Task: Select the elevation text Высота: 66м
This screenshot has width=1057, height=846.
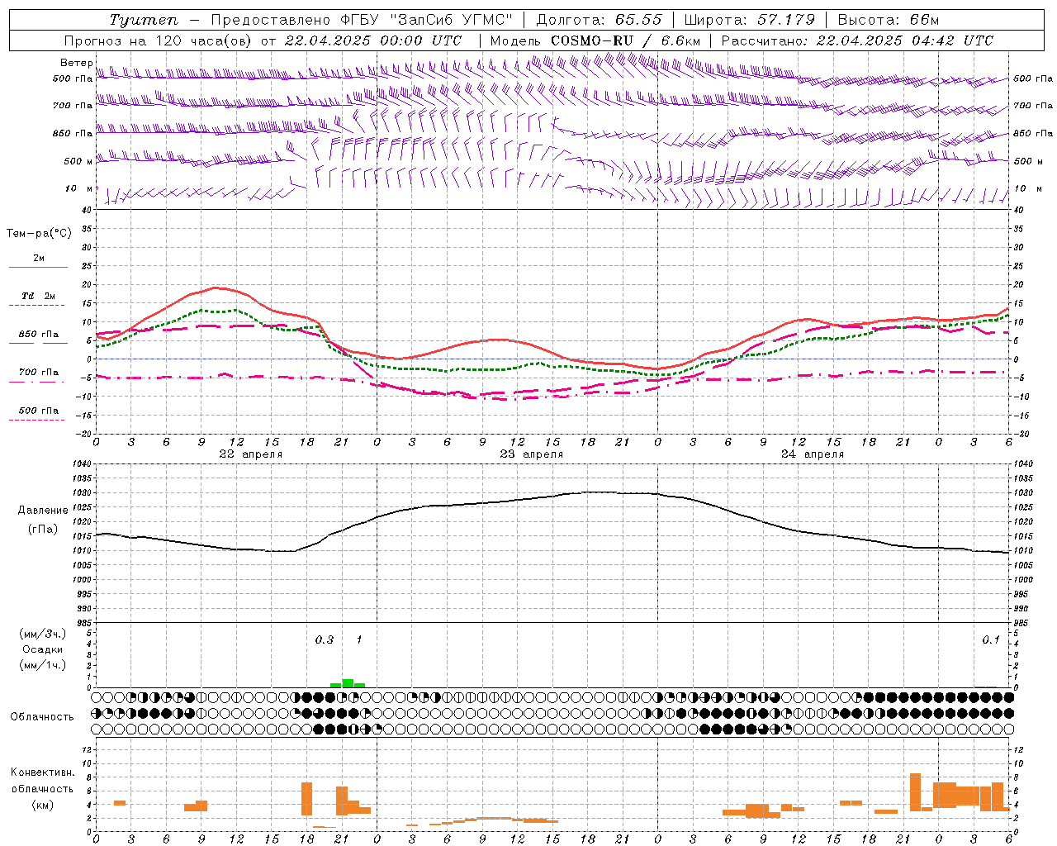Action: click(888, 20)
